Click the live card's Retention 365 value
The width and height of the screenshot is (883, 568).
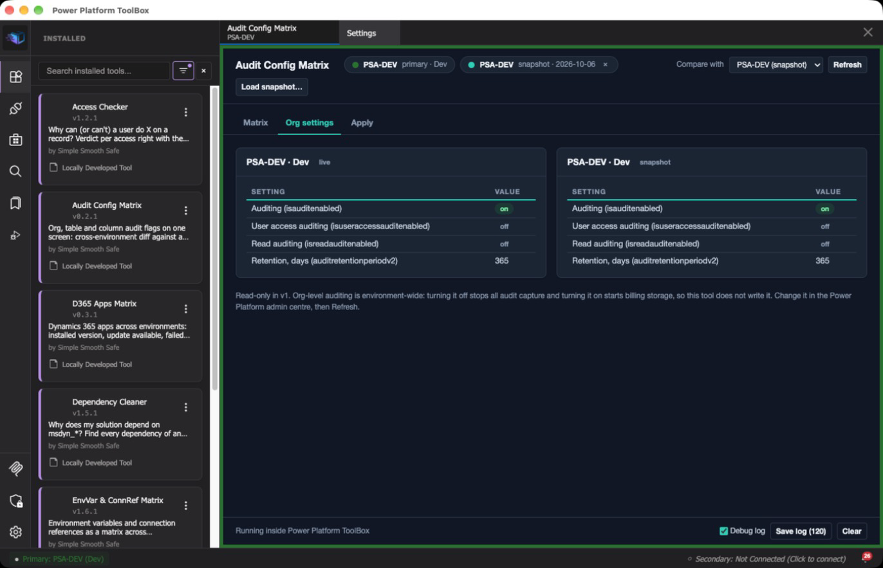coord(501,261)
